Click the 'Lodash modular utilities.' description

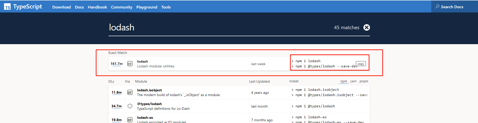tap(156, 66)
